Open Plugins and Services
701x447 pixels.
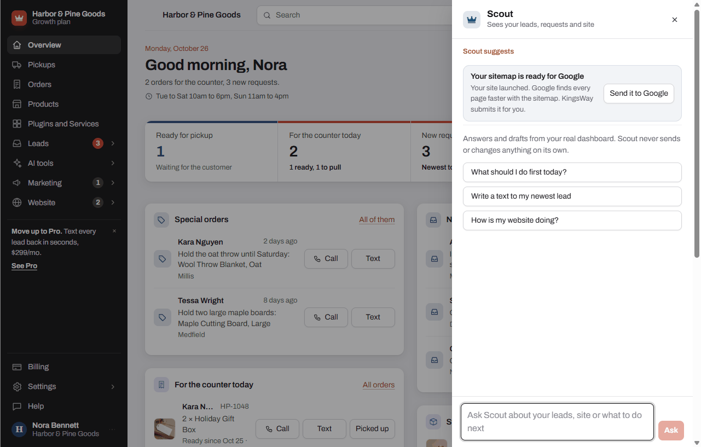(x=64, y=124)
